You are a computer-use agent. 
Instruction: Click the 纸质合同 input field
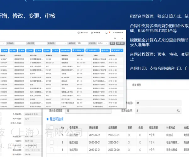point(41,43)
